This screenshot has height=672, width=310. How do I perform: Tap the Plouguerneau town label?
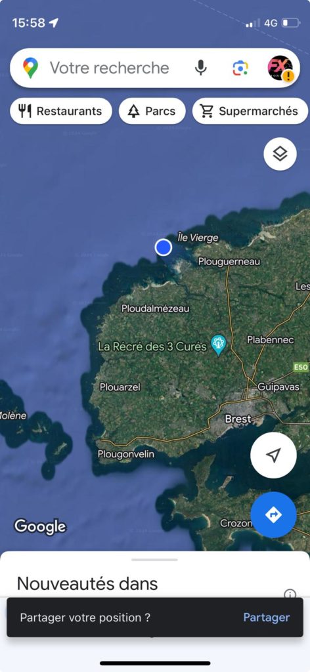click(x=229, y=261)
